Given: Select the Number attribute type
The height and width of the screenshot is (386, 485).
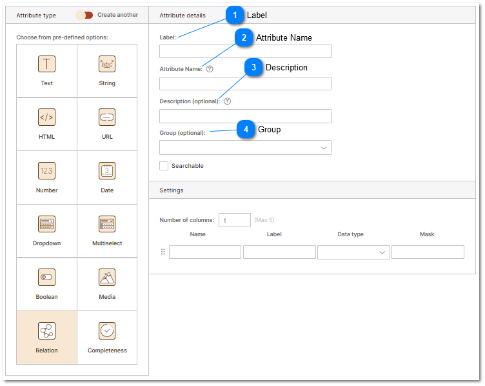Looking at the screenshot, I should (46, 171).
